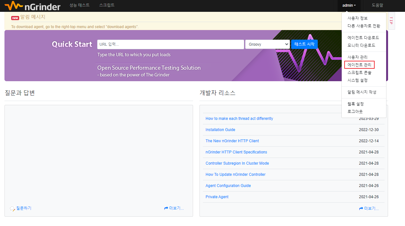
Task: Select 사용자 정보 from admin menu
Action: [357, 18]
